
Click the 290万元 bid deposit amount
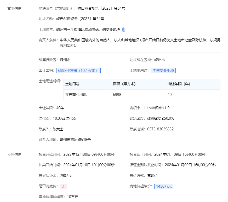(66, 176)
